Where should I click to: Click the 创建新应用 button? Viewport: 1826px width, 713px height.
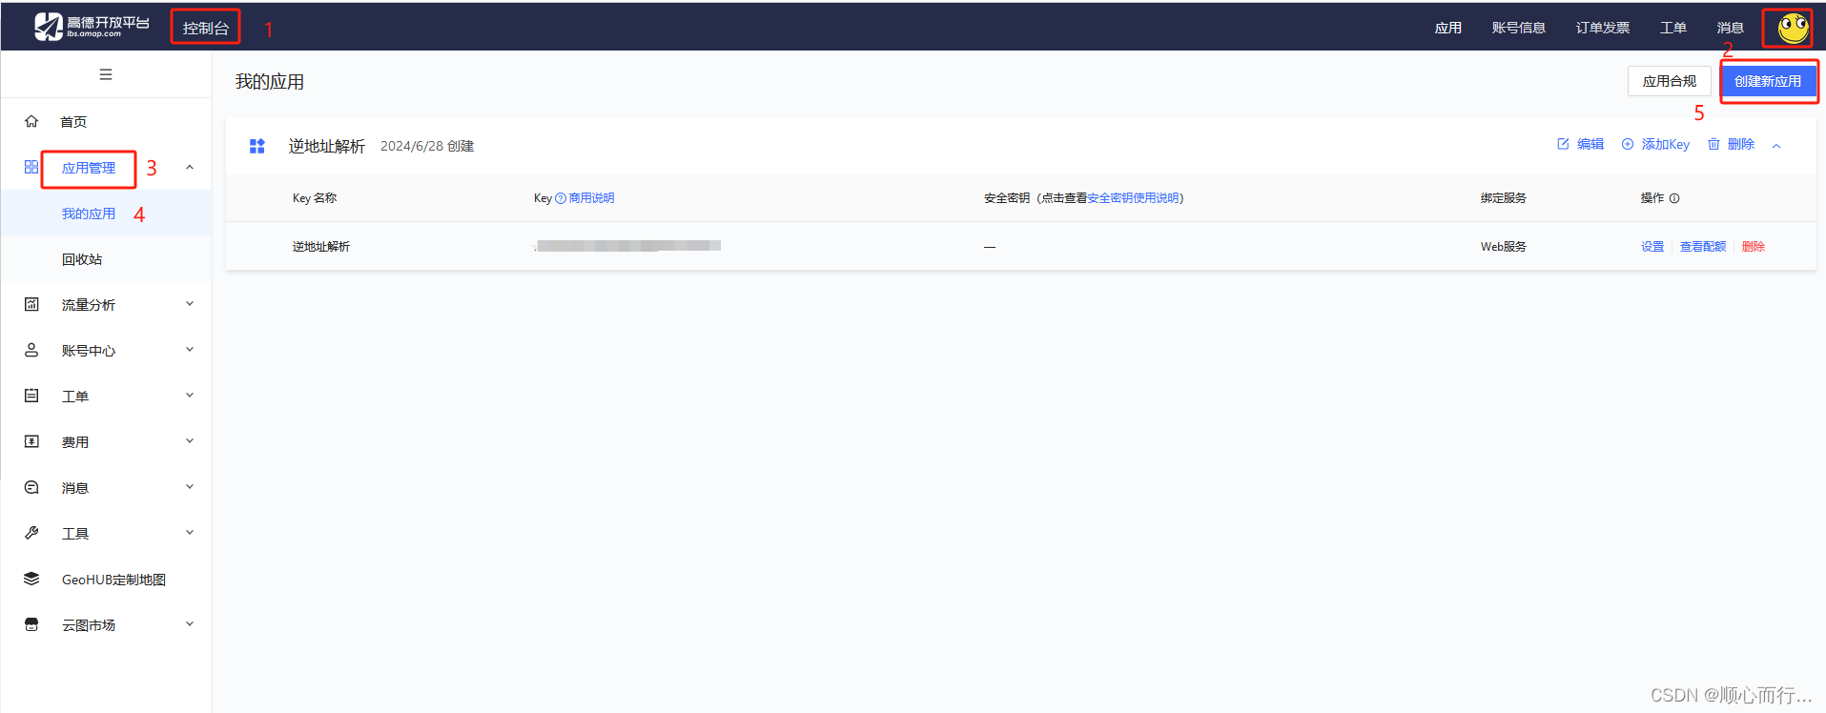1768,81
